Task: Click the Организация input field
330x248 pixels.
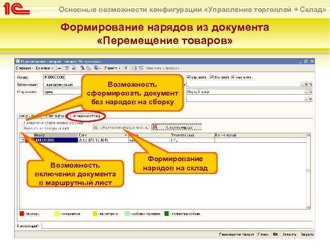Action: click(x=62, y=85)
